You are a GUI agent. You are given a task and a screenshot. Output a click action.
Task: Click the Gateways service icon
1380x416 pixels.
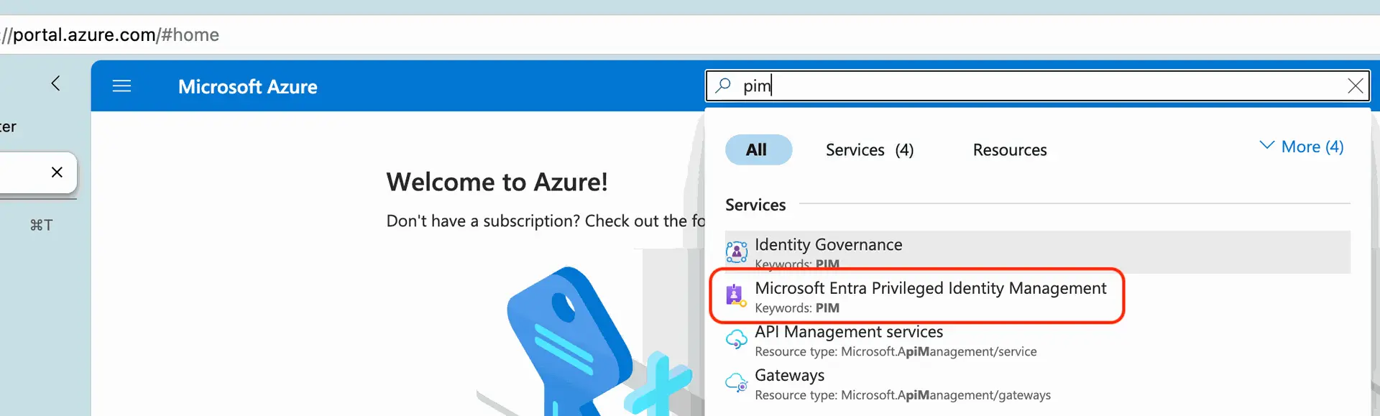pyautogui.click(x=736, y=383)
